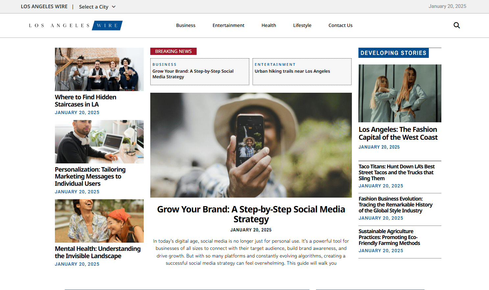Open Urban hiking trails near Los Angeles story

[x=292, y=71]
